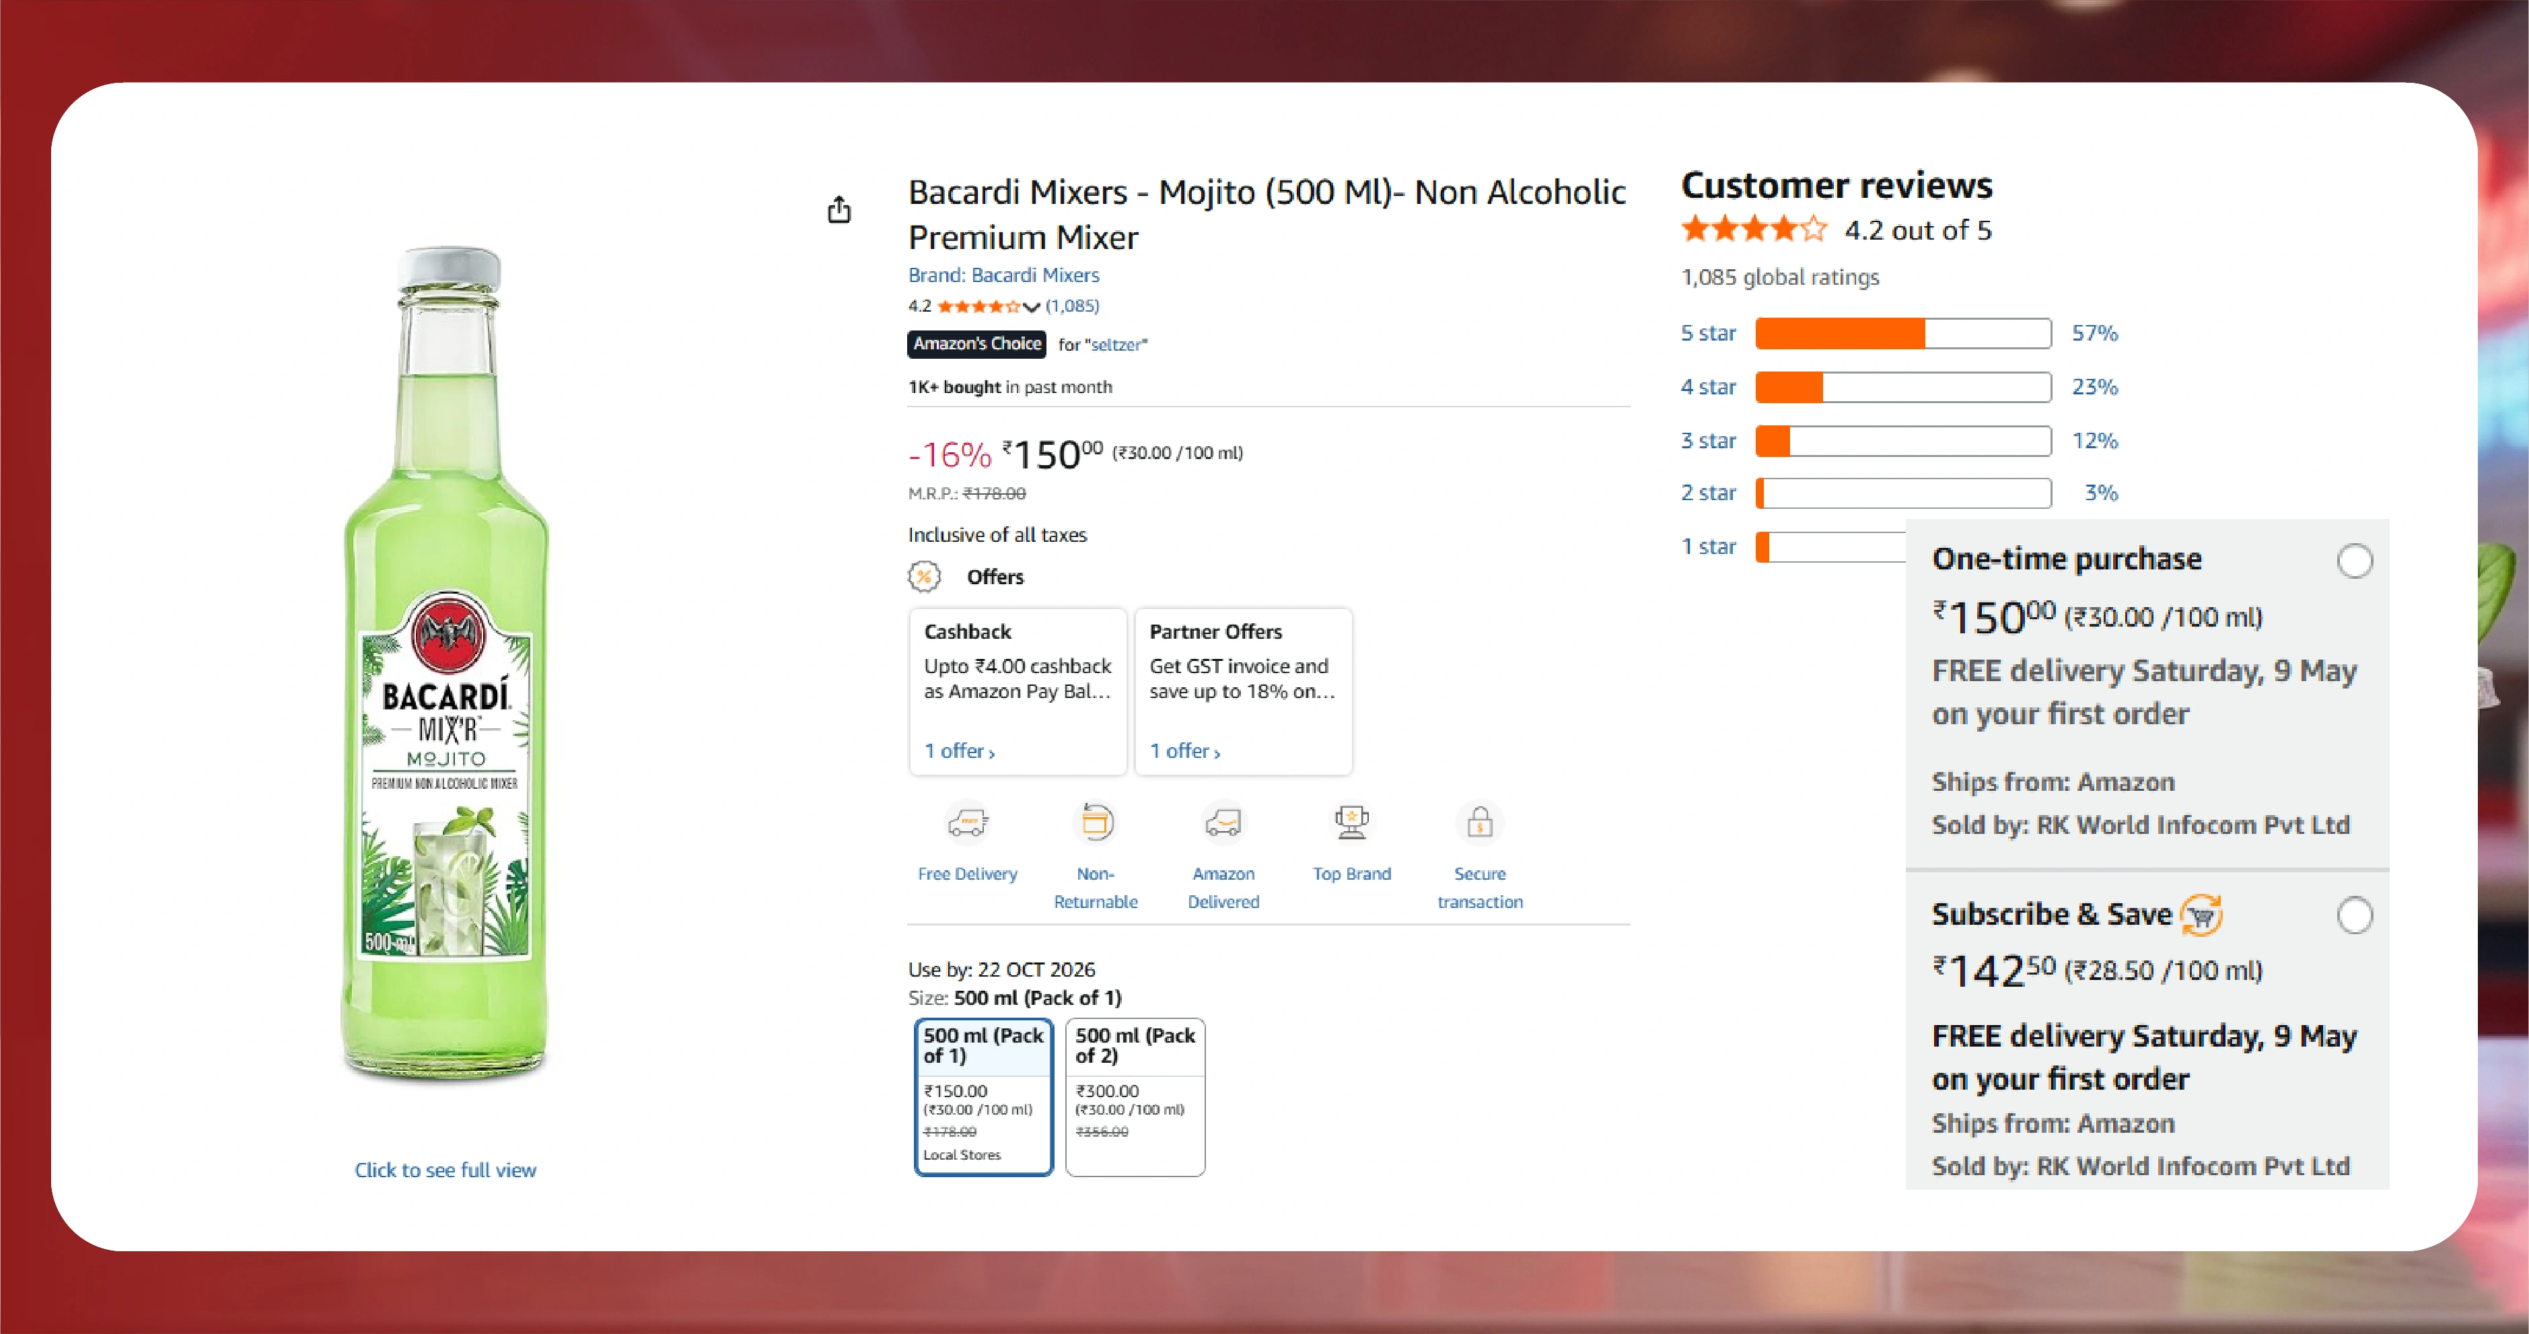The image size is (2529, 1334).
Task: Click the Free Delivery truck icon
Action: 967,822
